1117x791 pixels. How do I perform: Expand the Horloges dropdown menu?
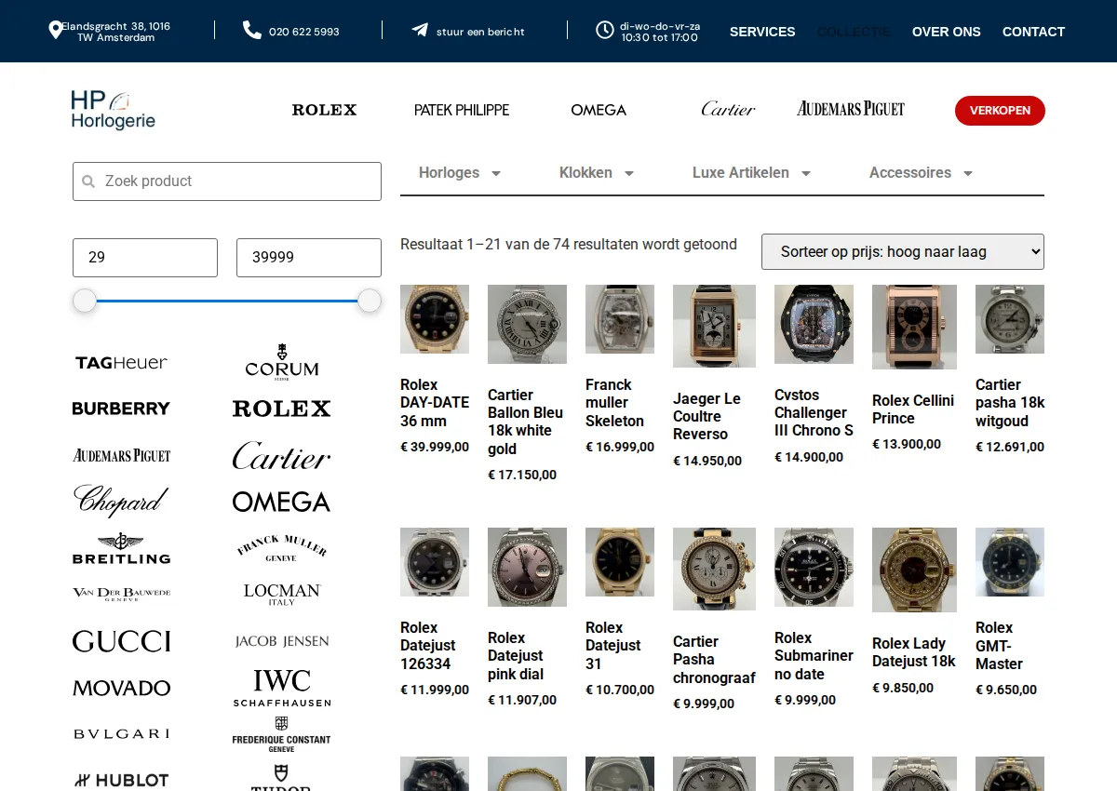click(460, 173)
